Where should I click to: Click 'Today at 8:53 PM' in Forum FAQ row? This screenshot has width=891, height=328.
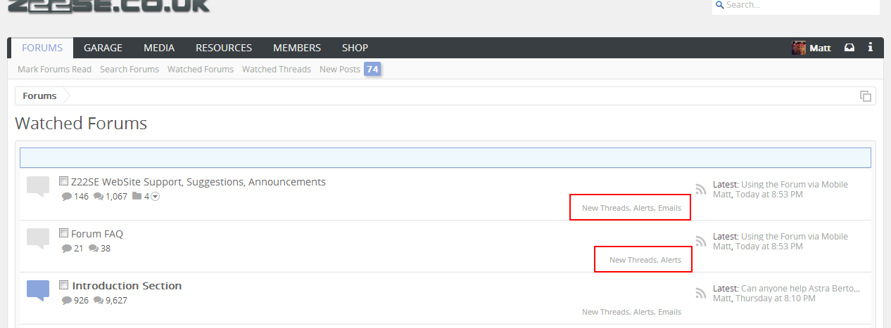(769, 247)
